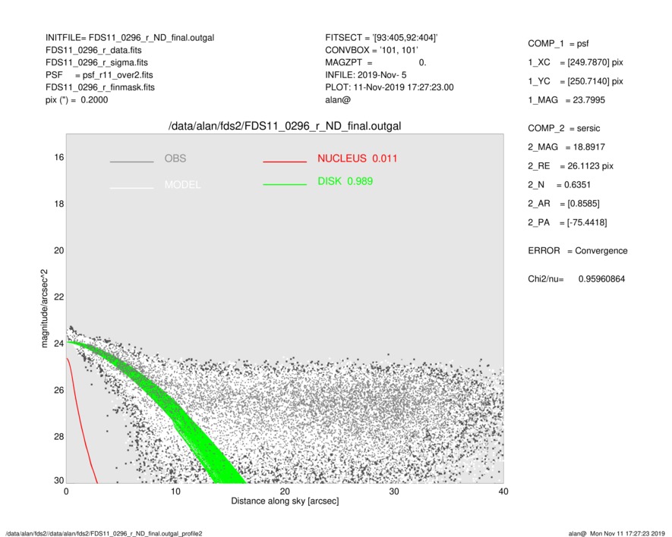Click the gray OBS legend line sample
672x537 pixels.
(x=131, y=162)
